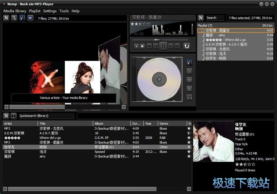Open the Playlist menu

35,11
